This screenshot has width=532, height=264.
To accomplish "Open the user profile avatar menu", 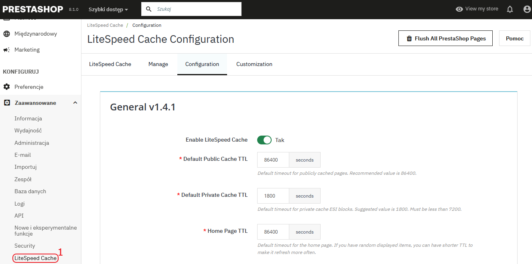I will (527, 9).
